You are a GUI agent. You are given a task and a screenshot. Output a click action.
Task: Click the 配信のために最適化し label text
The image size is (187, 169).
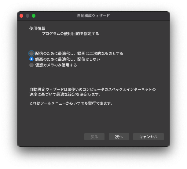pos(54,53)
